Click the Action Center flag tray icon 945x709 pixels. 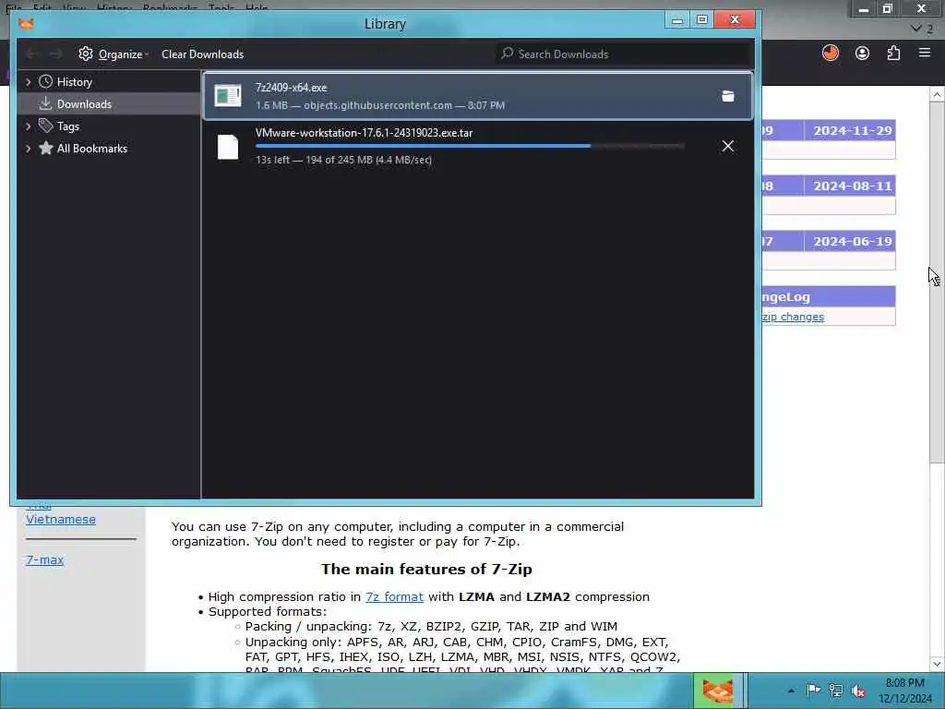click(814, 691)
